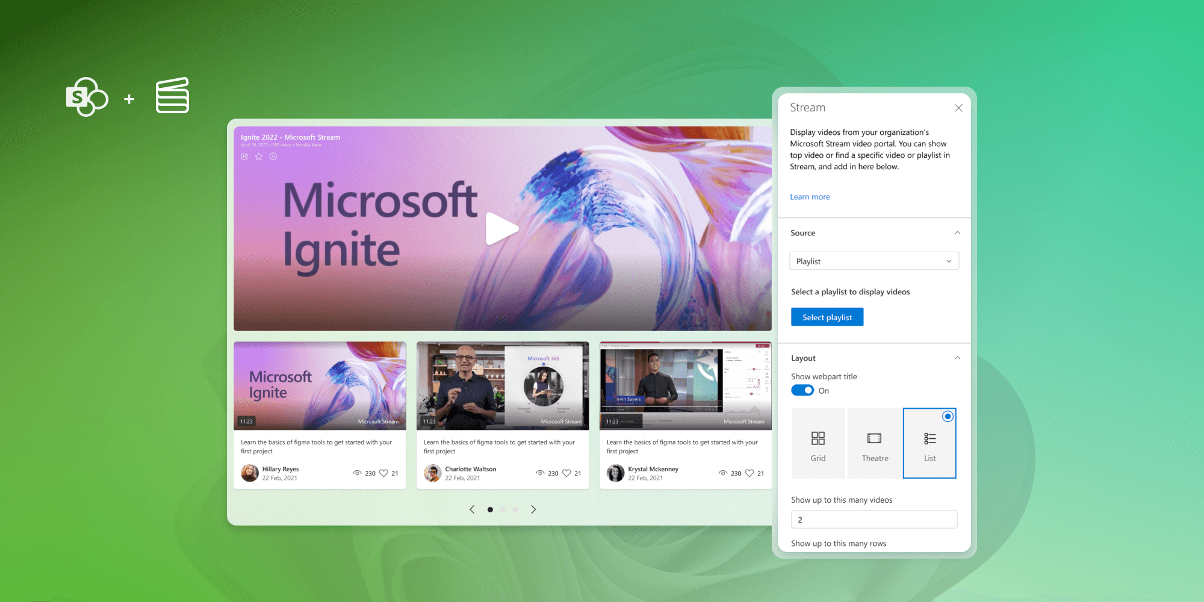Click the Charlotte Waltson author name
This screenshot has width=1204, height=602.
471,469
